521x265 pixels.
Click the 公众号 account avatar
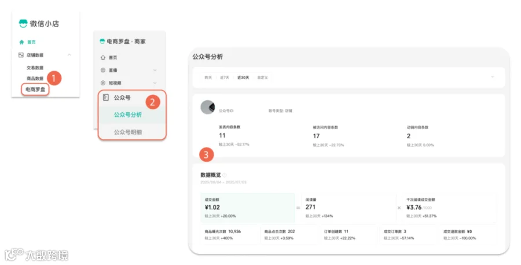click(x=208, y=107)
